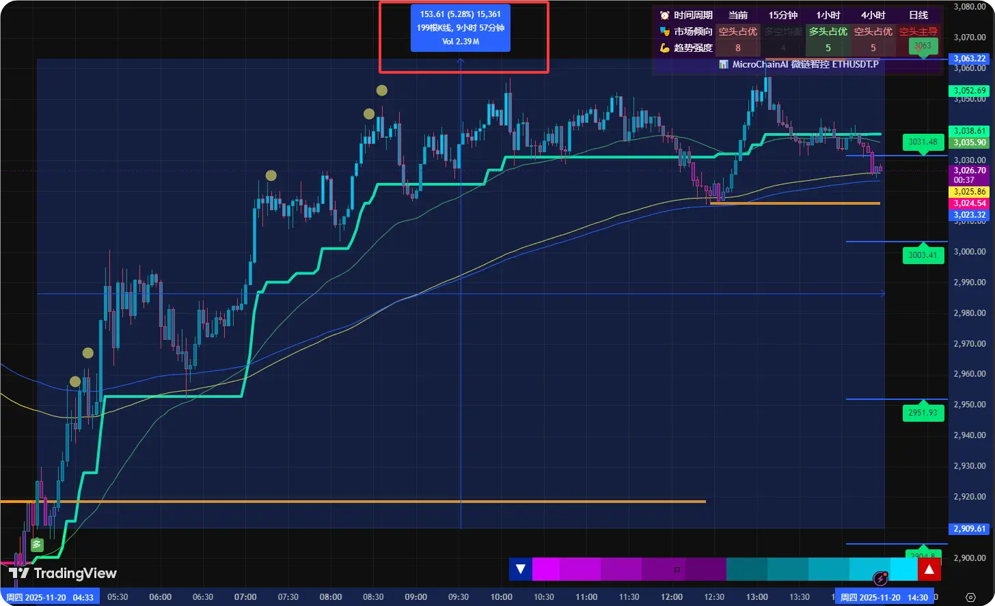Select the 日线 timeframe column header
Image resolution: width=995 pixels, height=606 pixels.
click(x=918, y=15)
